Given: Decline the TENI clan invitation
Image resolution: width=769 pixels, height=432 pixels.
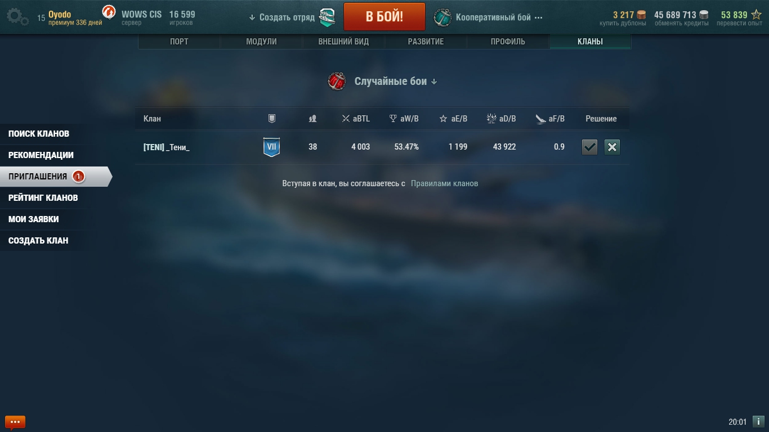Looking at the screenshot, I should pyautogui.click(x=612, y=147).
